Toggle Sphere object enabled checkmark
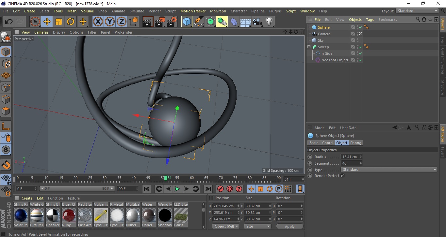 361,27
